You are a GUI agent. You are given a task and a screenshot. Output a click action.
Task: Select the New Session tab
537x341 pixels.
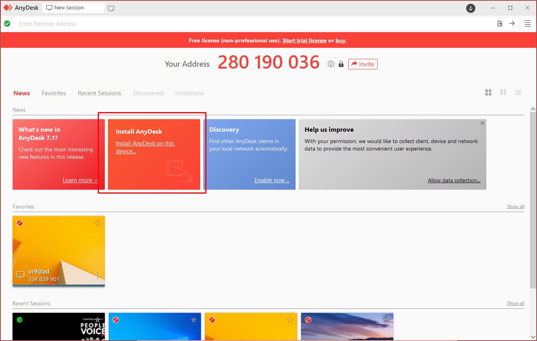pyautogui.click(x=73, y=8)
